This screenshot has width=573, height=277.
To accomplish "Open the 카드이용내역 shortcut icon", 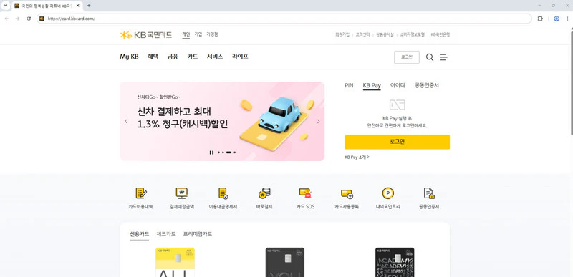I will 140,193.
